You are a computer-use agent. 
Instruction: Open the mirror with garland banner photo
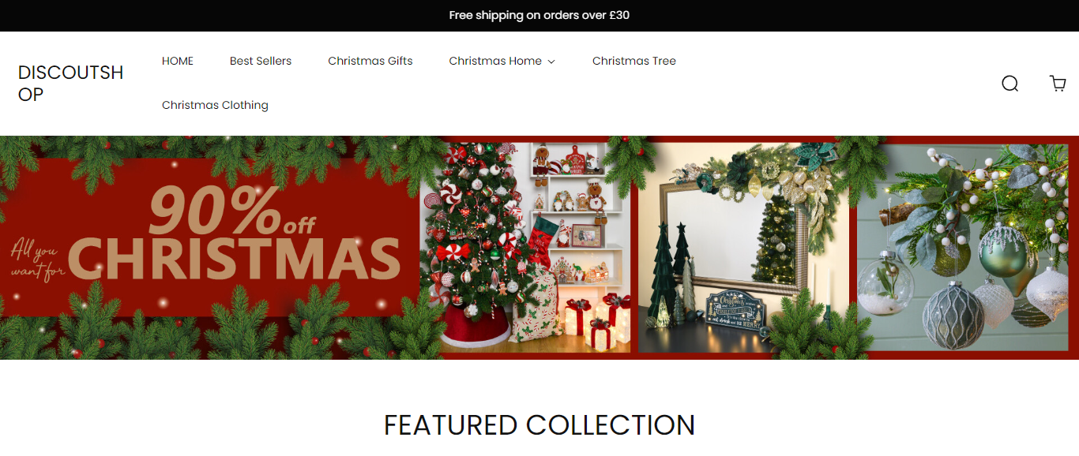point(743,247)
